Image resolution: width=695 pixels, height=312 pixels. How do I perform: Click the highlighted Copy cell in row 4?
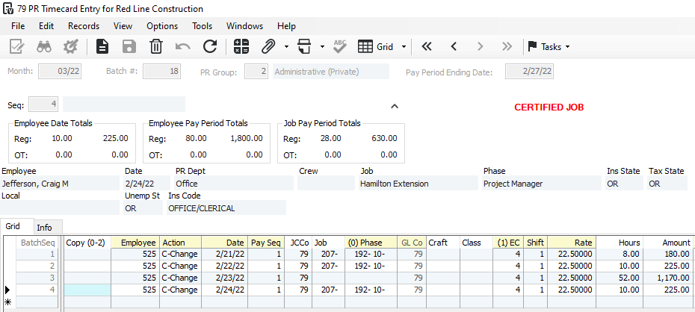pos(87,290)
